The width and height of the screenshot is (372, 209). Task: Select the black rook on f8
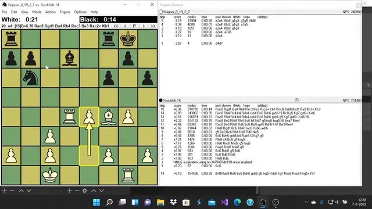tap(109, 39)
